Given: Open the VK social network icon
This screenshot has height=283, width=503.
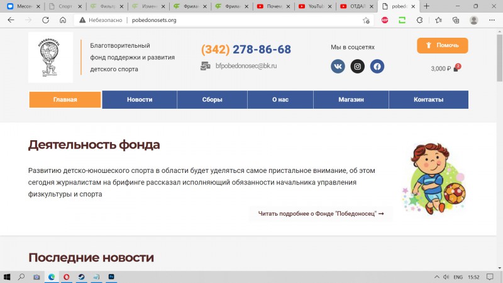Looking at the screenshot, I should click(x=338, y=67).
